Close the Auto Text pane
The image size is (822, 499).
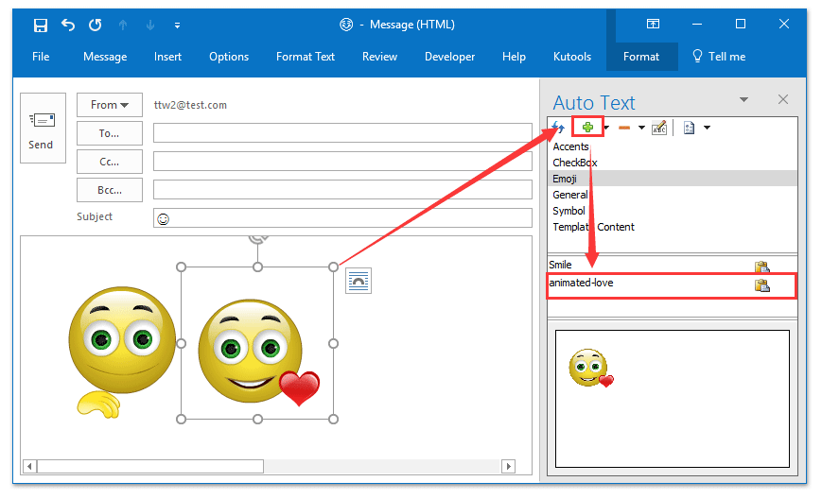point(783,99)
